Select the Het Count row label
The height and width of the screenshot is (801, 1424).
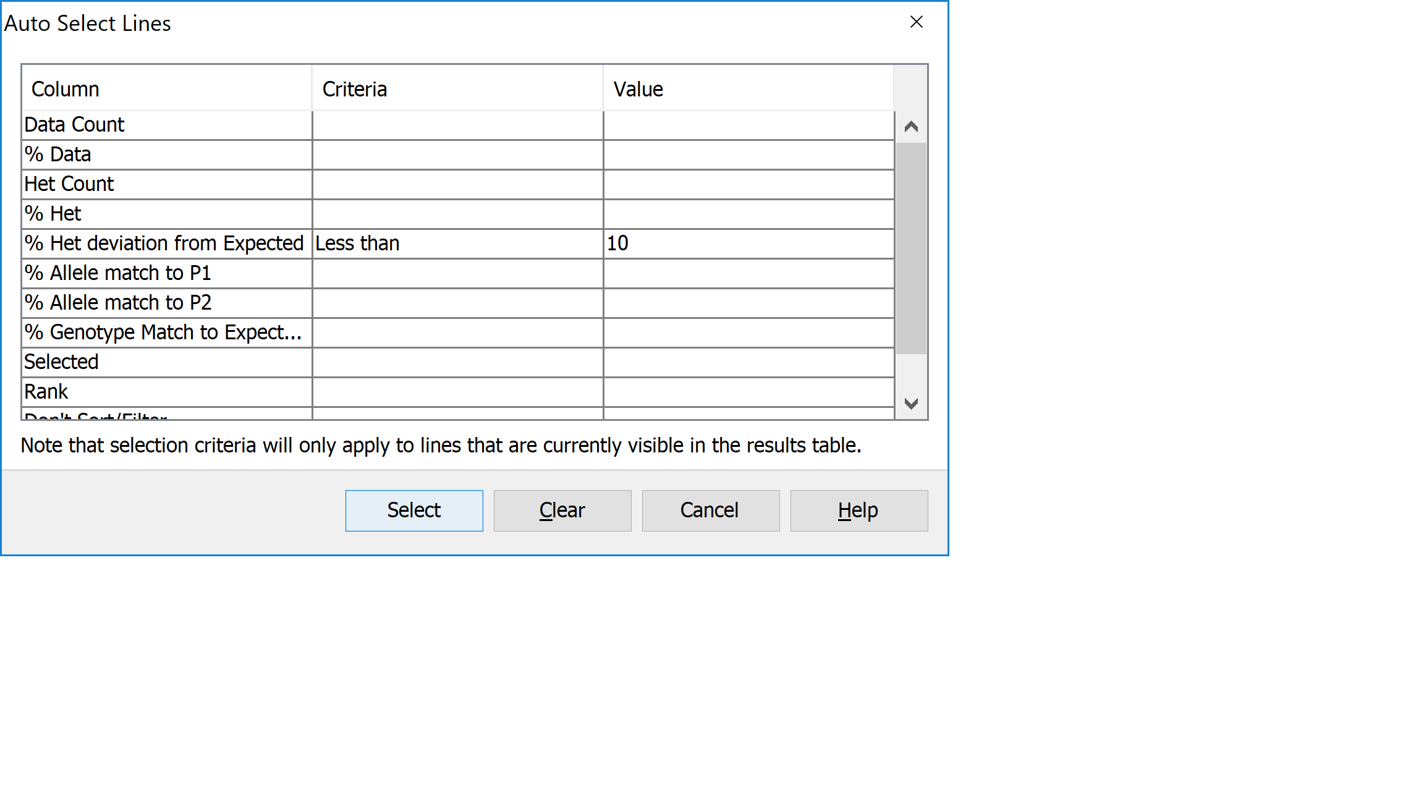167,185
